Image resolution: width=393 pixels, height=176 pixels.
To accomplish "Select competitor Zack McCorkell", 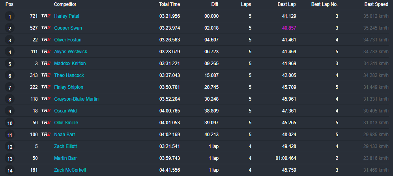I will [x=70, y=170].
